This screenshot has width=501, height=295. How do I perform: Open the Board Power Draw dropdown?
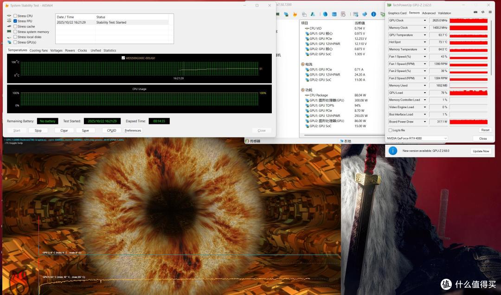pos(425,122)
